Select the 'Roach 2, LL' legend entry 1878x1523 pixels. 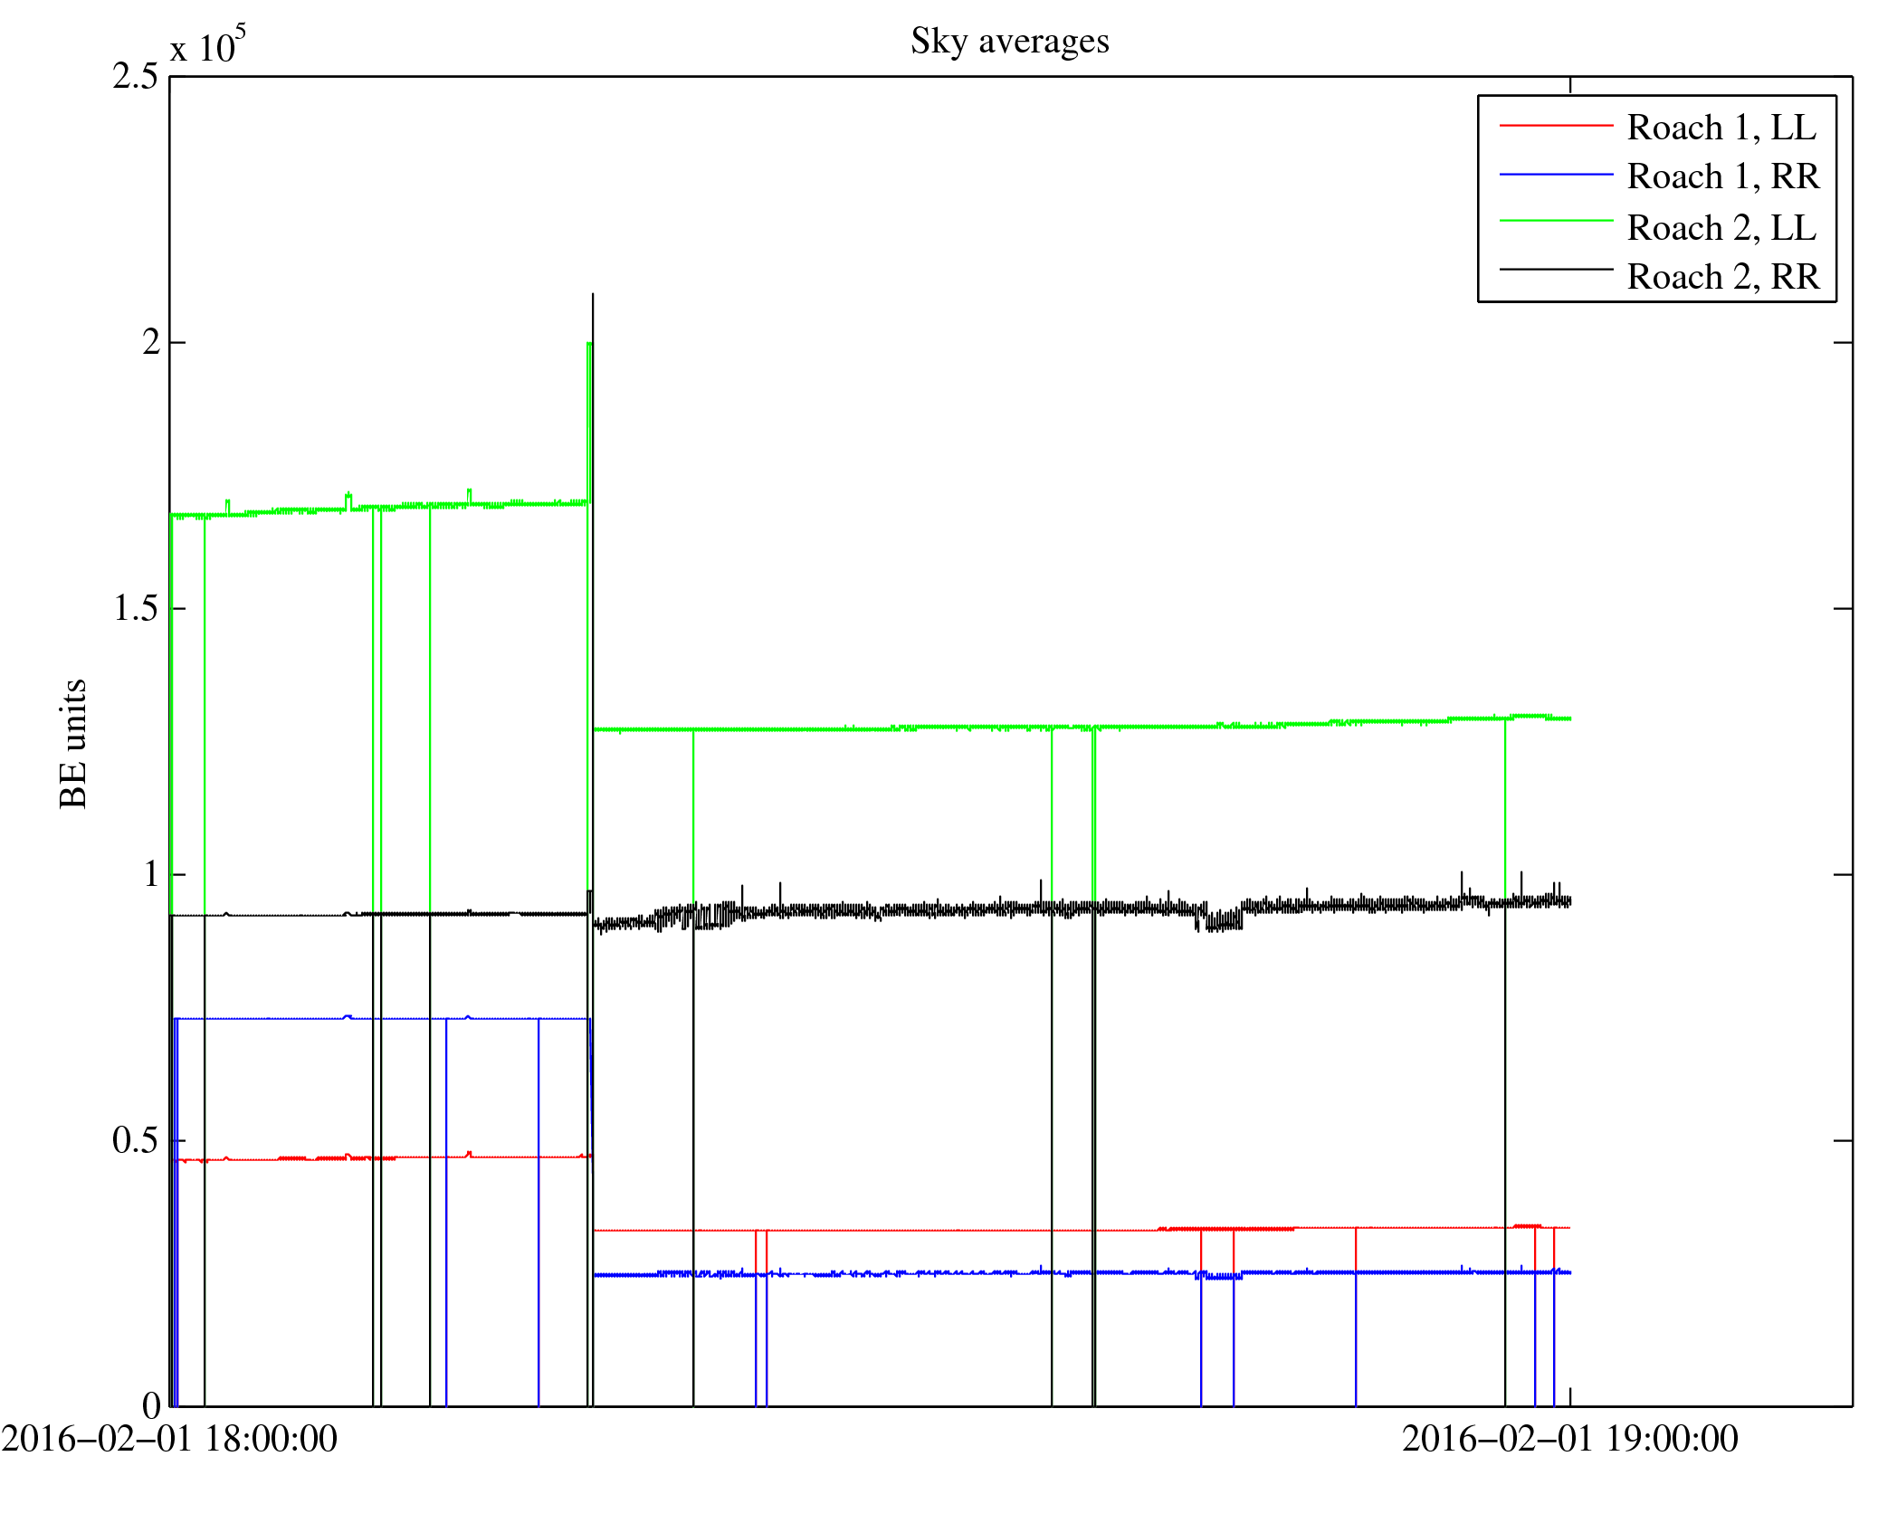(x=1721, y=228)
